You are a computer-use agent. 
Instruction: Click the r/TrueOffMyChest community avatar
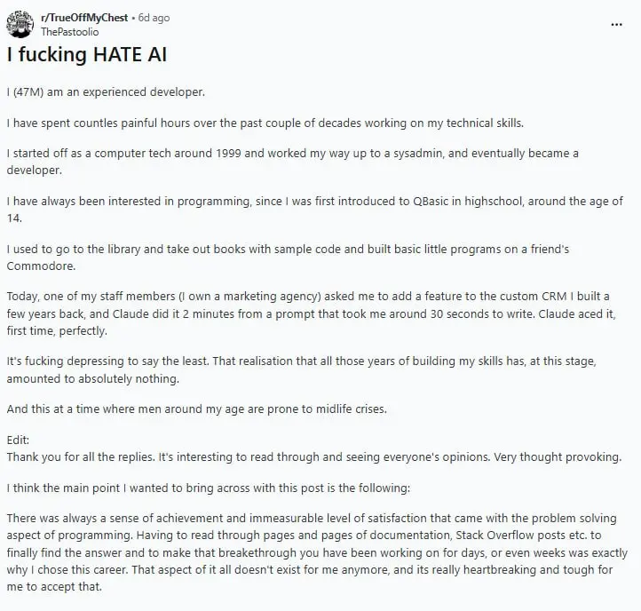coord(20,24)
